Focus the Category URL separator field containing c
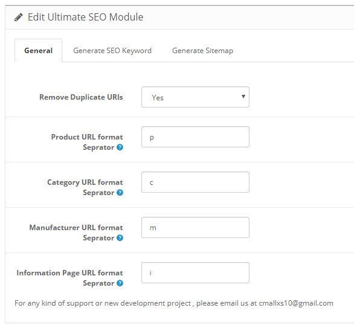 195,182
